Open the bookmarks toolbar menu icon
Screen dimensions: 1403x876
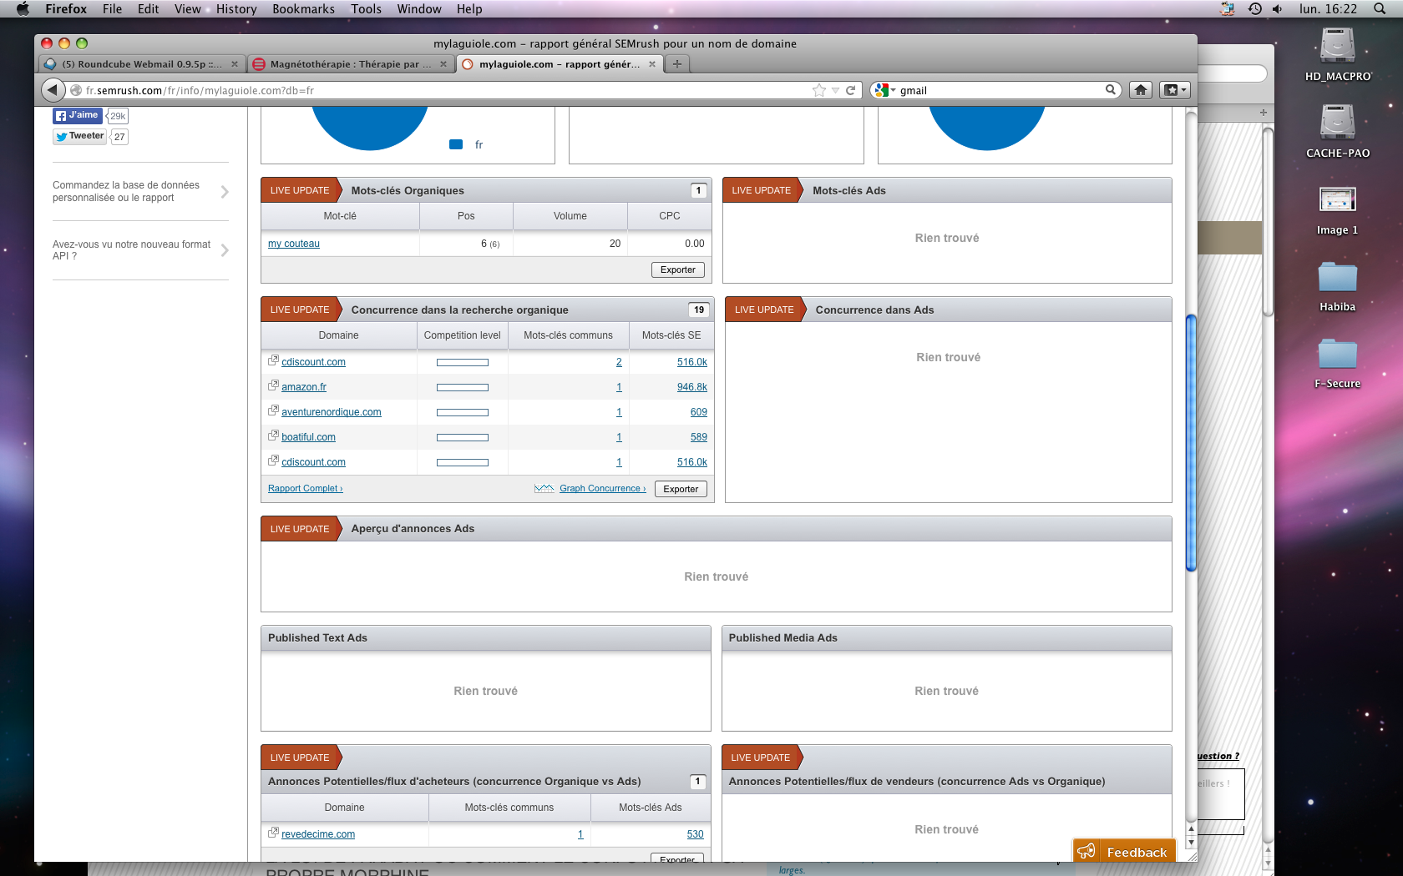(x=1174, y=90)
